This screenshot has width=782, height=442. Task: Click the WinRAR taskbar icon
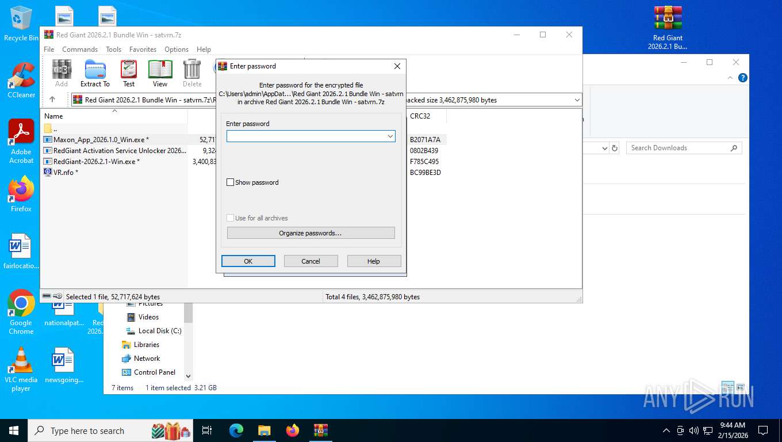point(320,430)
